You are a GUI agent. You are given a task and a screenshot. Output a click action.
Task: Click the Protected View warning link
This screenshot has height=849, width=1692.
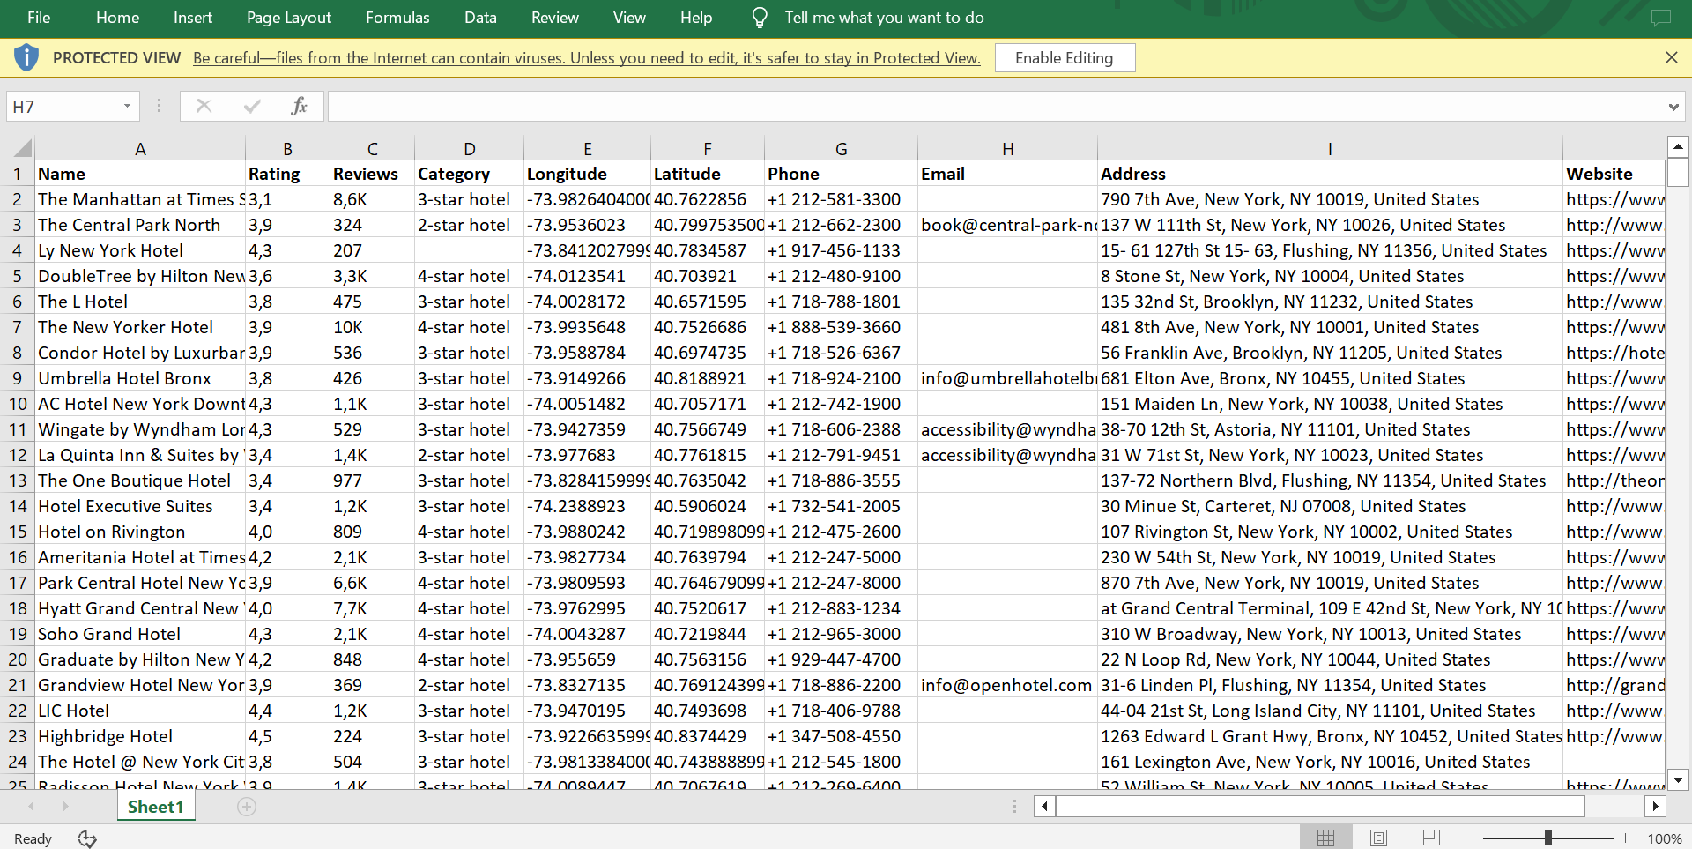click(586, 58)
